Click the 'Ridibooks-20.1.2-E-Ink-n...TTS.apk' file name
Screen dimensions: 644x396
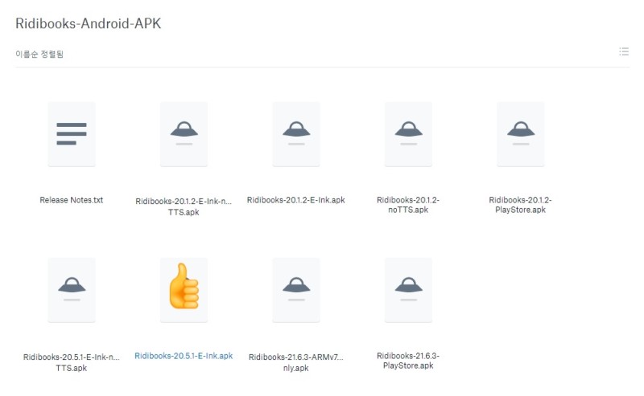tap(184, 206)
